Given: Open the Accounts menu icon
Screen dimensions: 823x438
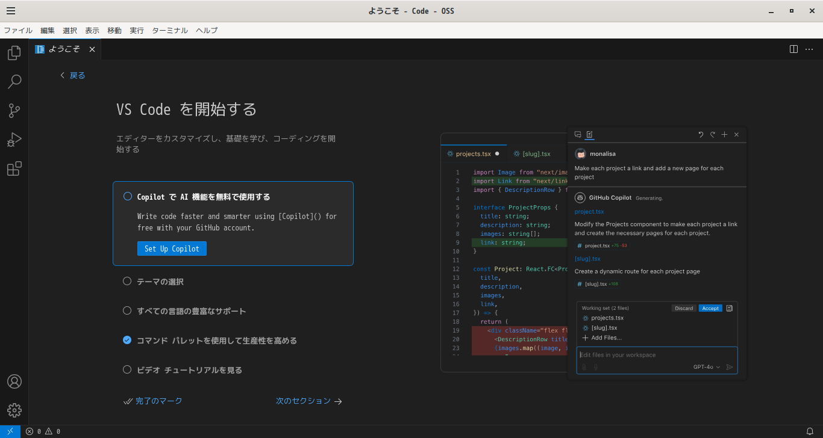Looking at the screenshot, I should tap(14, 381).
